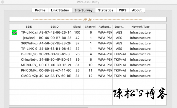The height and width of the screenshot is (108, 177).
Task: Sort list by SSID column header
Action: pyautogui.click(x=29, y=27)
